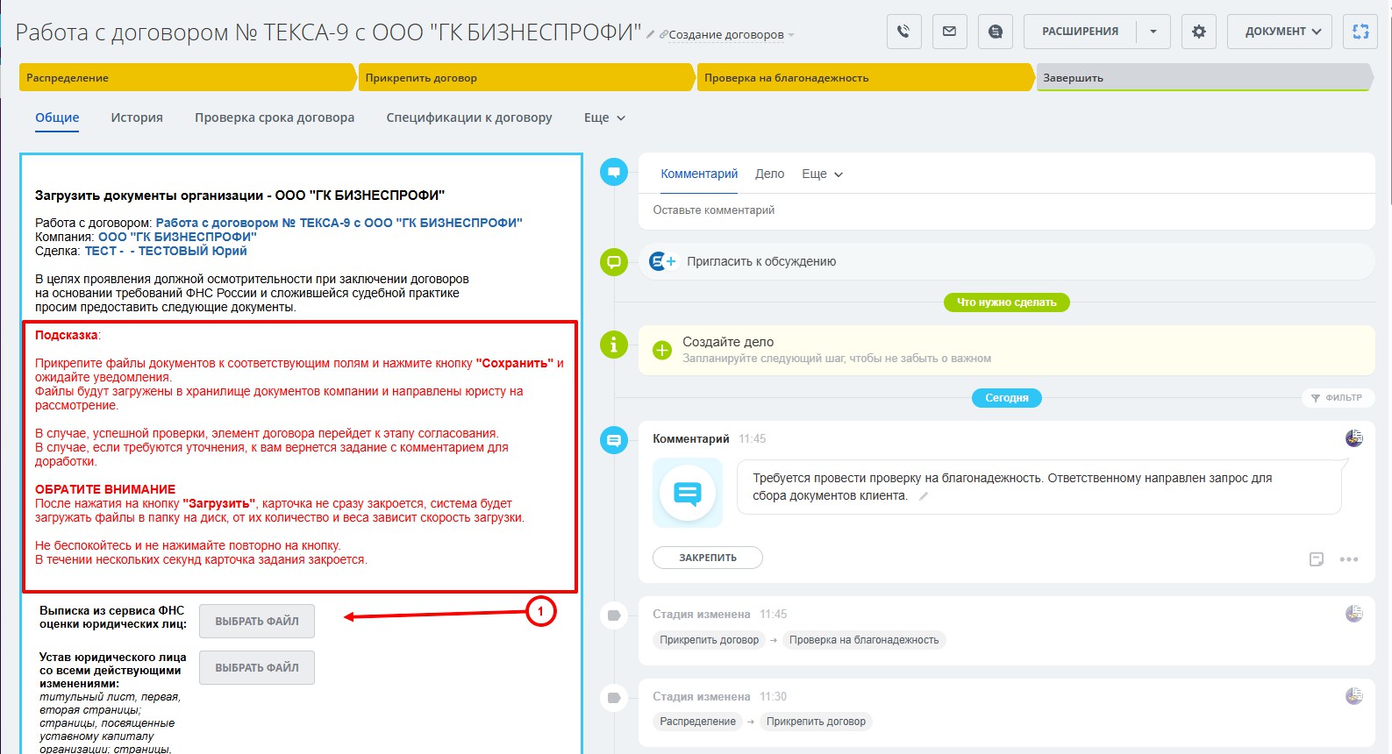Click the 11:45 comment text body
This screenshot has width=1392, height=754.
point(1012,487)
